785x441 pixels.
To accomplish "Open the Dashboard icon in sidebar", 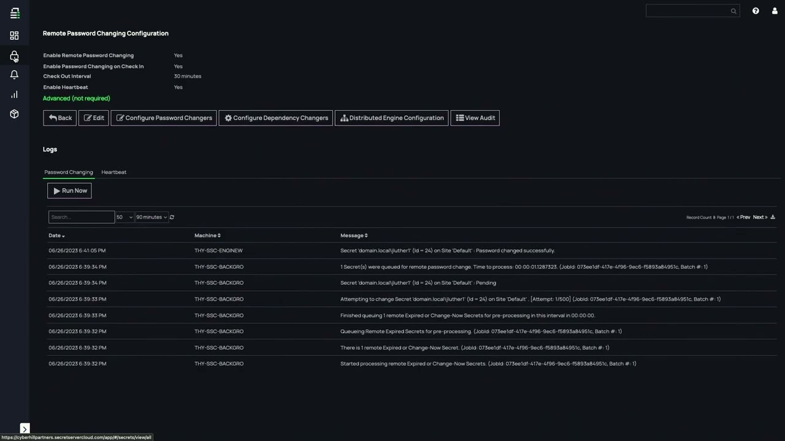I will pyautogui.click(x=14, y=36).
